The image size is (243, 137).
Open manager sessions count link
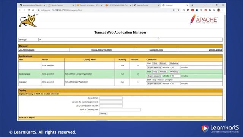coord(138,82)
